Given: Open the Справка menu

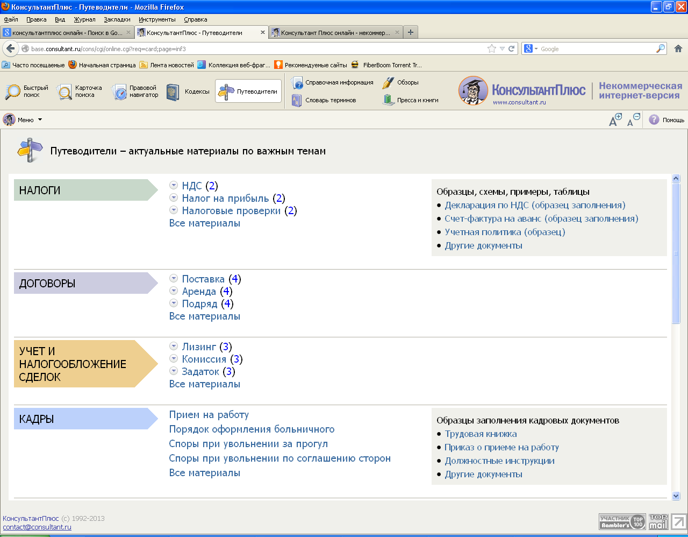Looking at the screenshot, I should 196,19.
